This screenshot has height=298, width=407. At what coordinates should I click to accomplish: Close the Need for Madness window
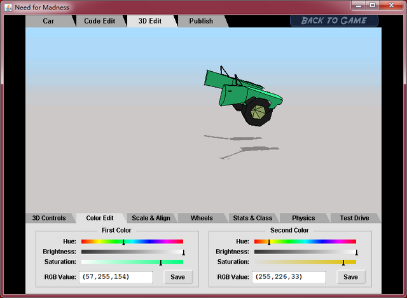392,5
